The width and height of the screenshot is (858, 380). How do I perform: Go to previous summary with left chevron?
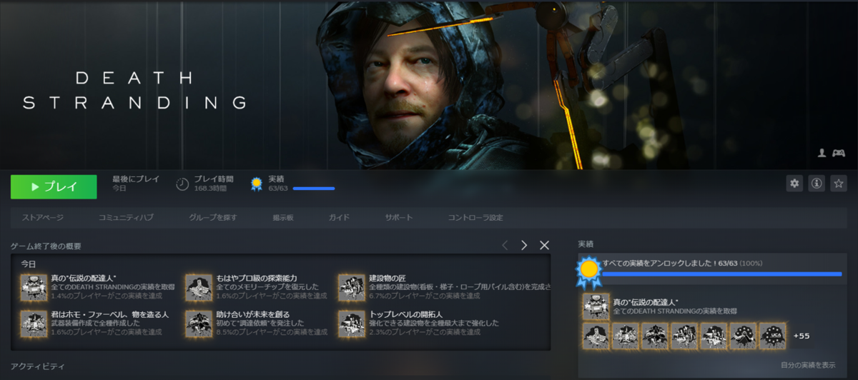(x=505, y=245)
